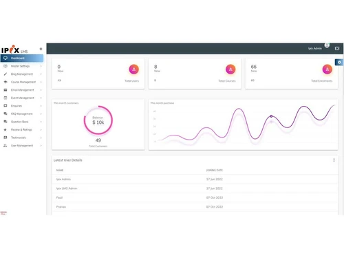Select the Fazil user name
The height and width of the screenshot is (258, 344).
click(59, 197)
